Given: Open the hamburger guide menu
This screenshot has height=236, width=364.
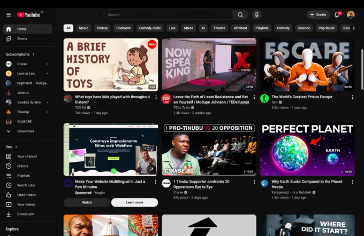Looking at the screenshot, I should [9, 14].
